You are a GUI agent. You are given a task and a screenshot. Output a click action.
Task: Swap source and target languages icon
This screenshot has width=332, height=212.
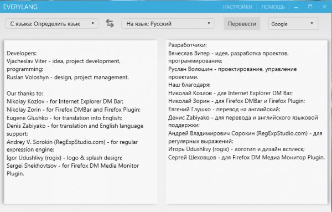pos(110,23)
